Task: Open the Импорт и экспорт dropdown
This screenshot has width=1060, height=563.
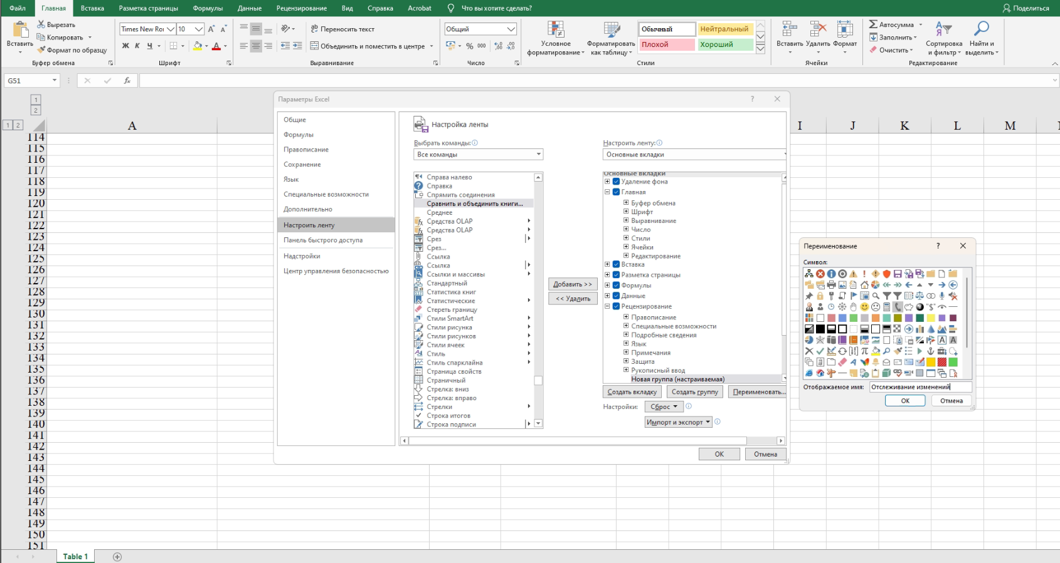Action: pos(679,422)
